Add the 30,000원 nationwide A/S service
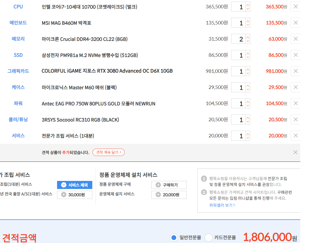 (75, 195)
